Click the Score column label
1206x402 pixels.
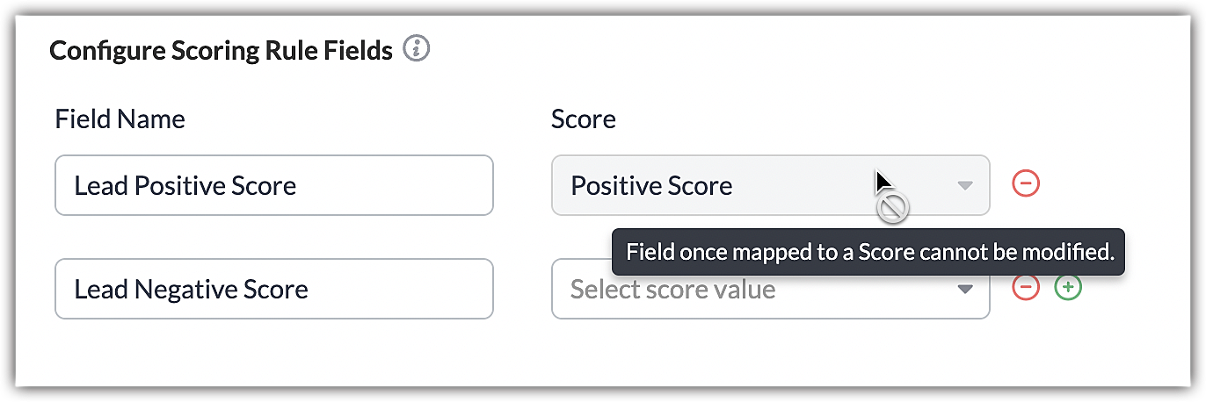click(x=583, y=118)
